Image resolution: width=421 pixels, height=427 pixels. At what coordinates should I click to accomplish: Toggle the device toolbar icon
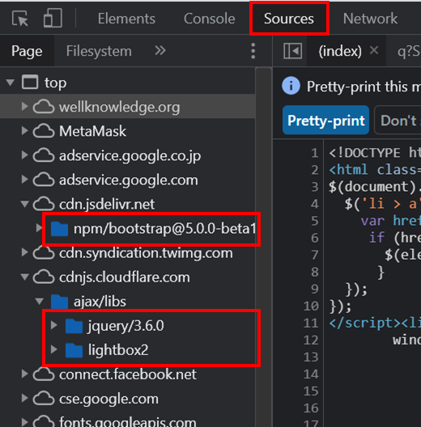[53, 18]
